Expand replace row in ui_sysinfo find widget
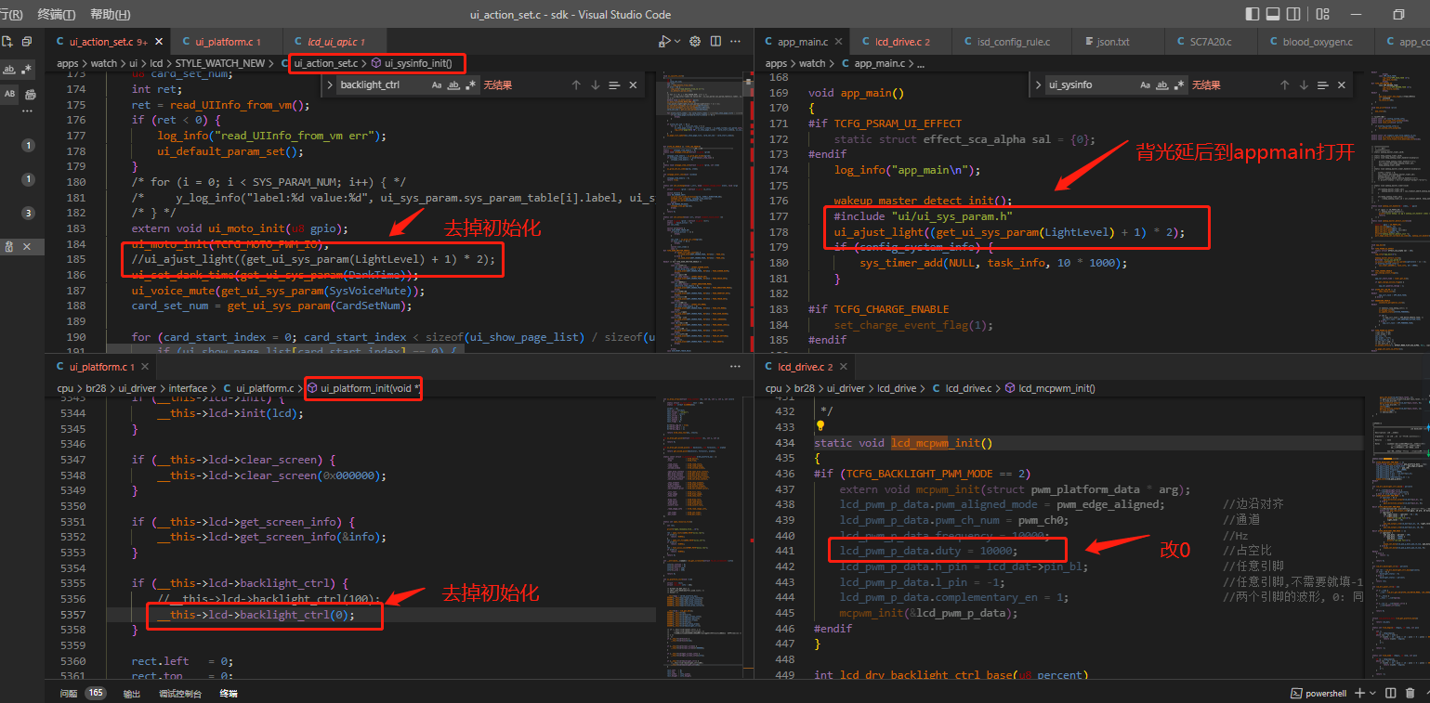 pyautogui.click(x=1038, y=85)
